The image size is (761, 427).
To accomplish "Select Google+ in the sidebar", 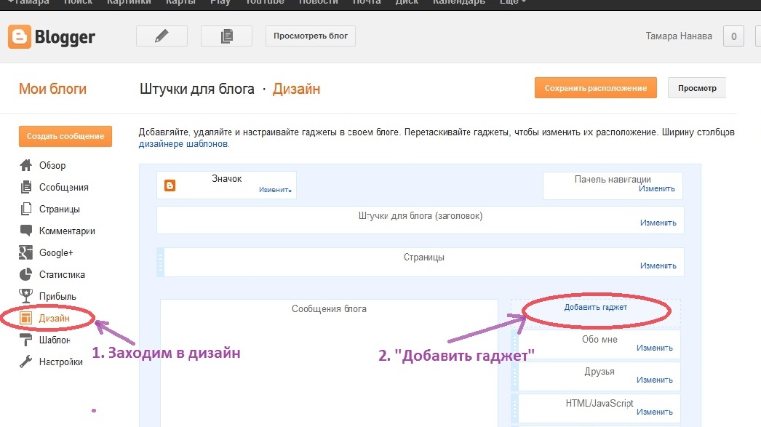I will tap(56, 253).
